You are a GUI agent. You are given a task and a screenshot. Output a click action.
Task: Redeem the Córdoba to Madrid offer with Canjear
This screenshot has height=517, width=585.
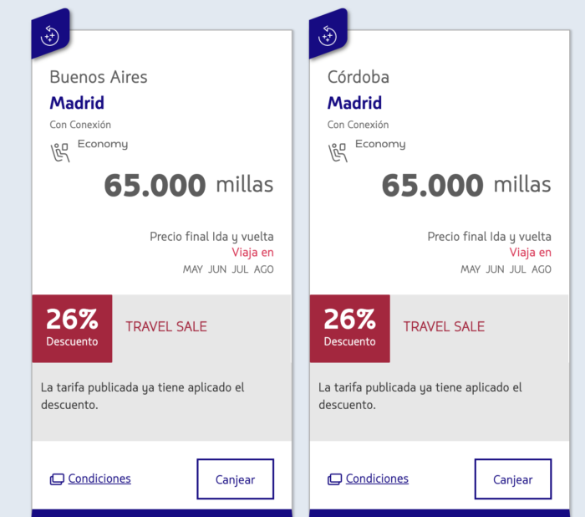coord(513,479)
